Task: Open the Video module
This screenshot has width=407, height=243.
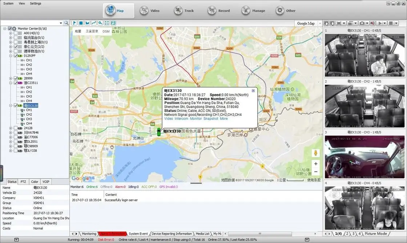Action: pyautogui.click(x=149, y=11)
